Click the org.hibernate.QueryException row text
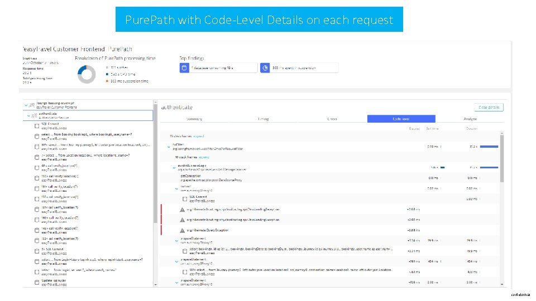Viewport: 536px width, 301px height. point(208,230)
